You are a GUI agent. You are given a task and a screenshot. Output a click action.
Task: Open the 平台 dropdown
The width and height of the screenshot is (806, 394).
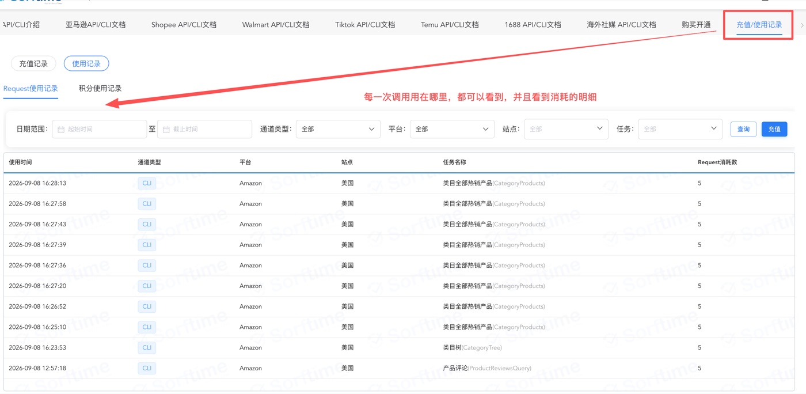pyautogui.click(x=452, y=129)
